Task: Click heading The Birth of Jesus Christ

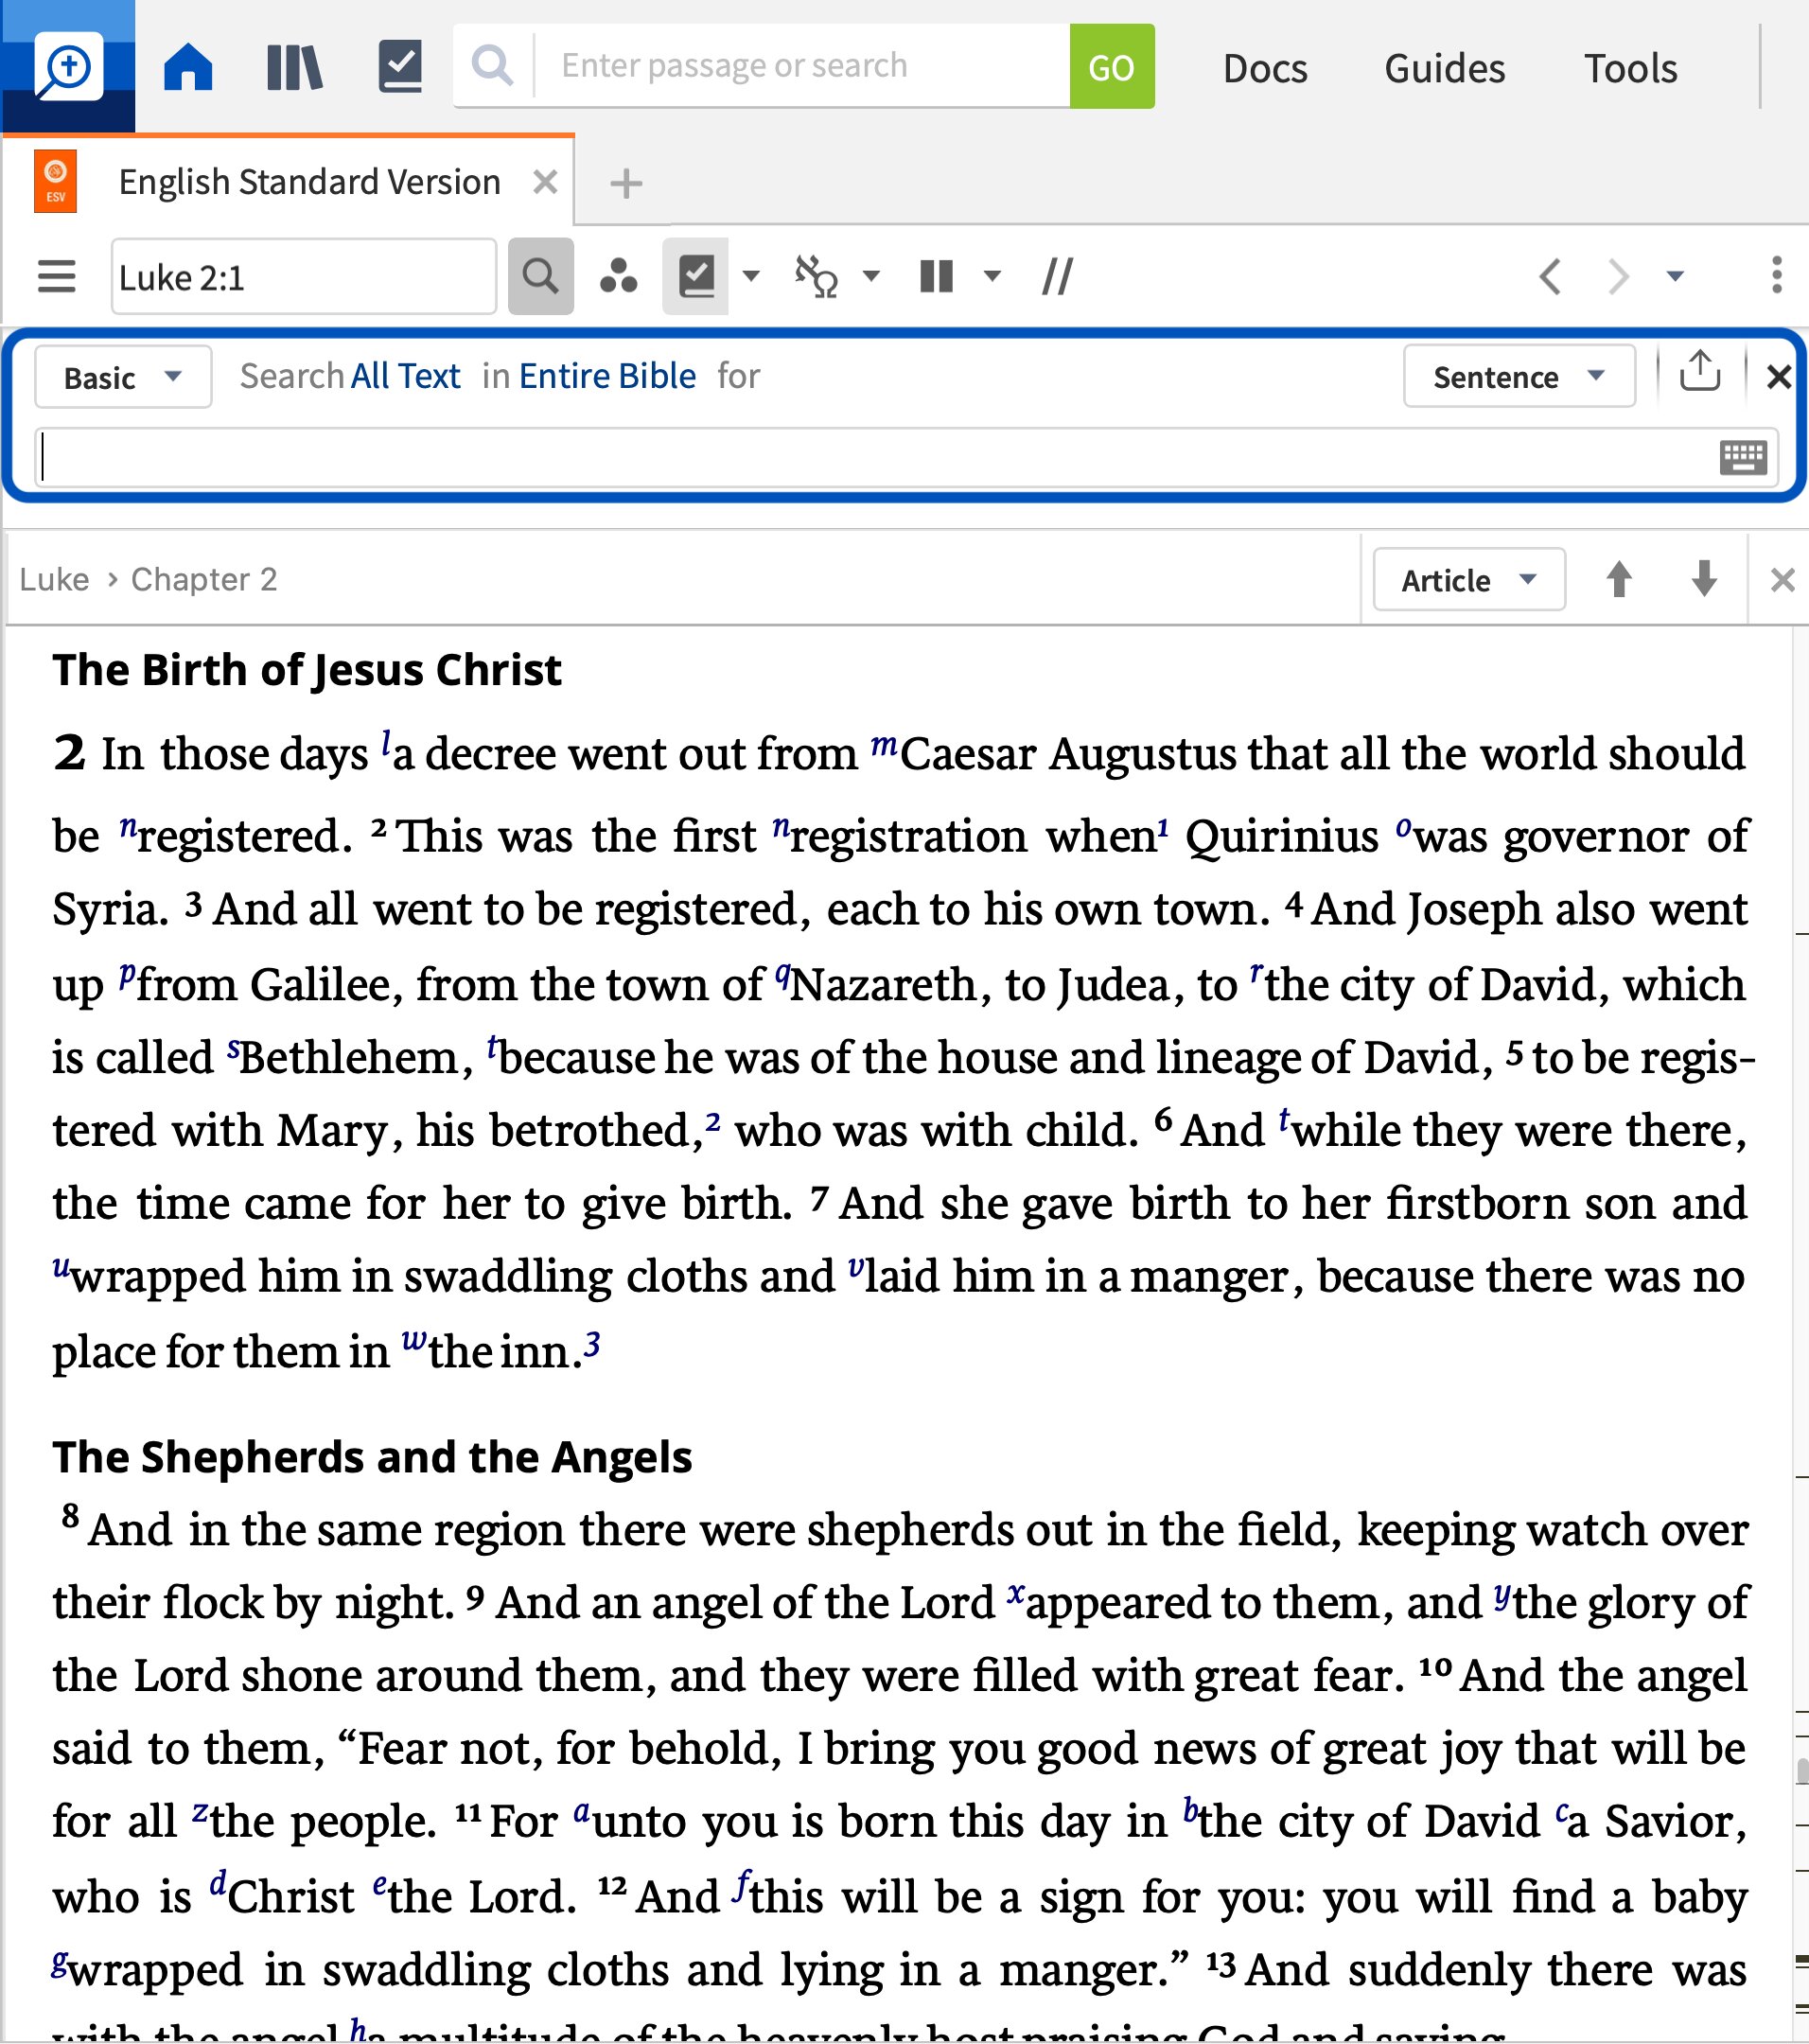Action: point(307,670)
